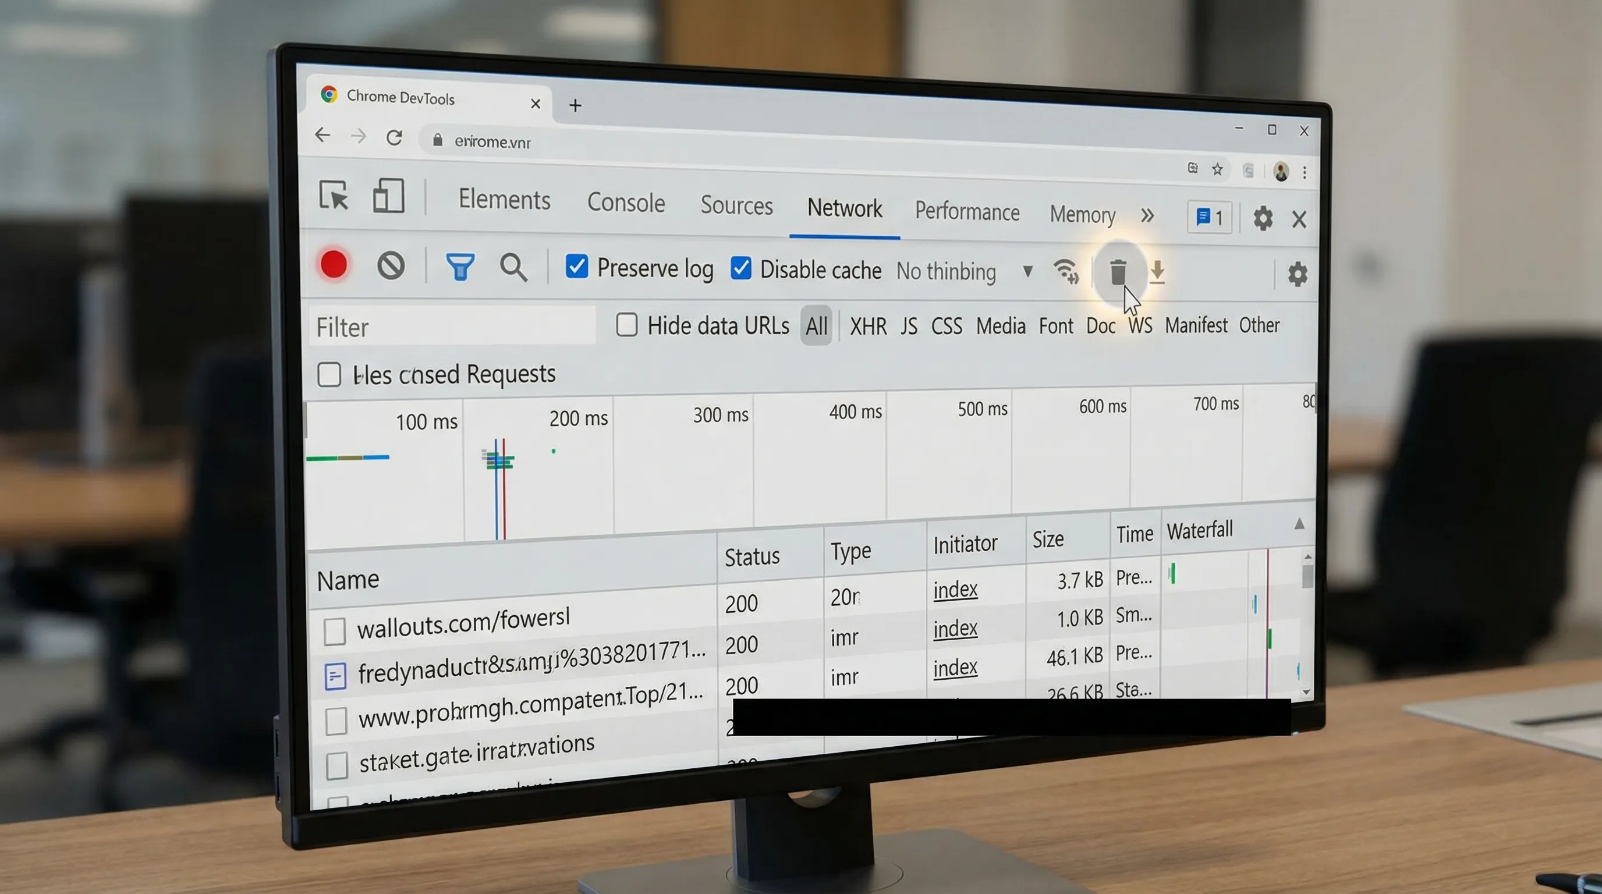Select the filter funnel icon
This screenshot has height=894, width=1602.
[460, 267]
